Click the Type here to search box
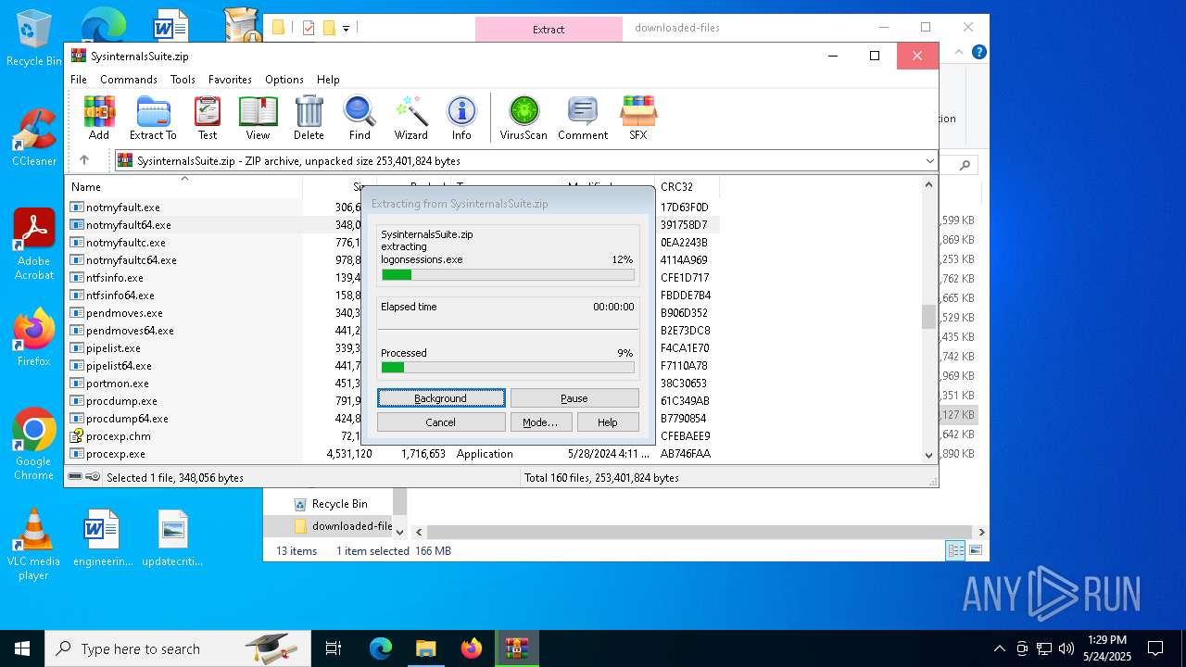The height and width of the screenshot is (667, 1186). [178, 648]
